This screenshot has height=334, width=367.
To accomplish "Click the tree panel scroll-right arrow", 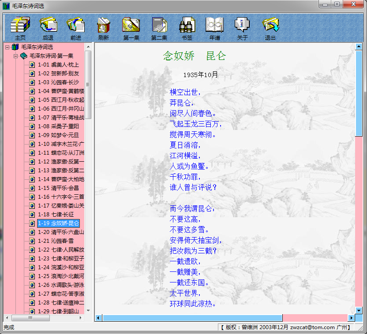I will pos(81,318).
